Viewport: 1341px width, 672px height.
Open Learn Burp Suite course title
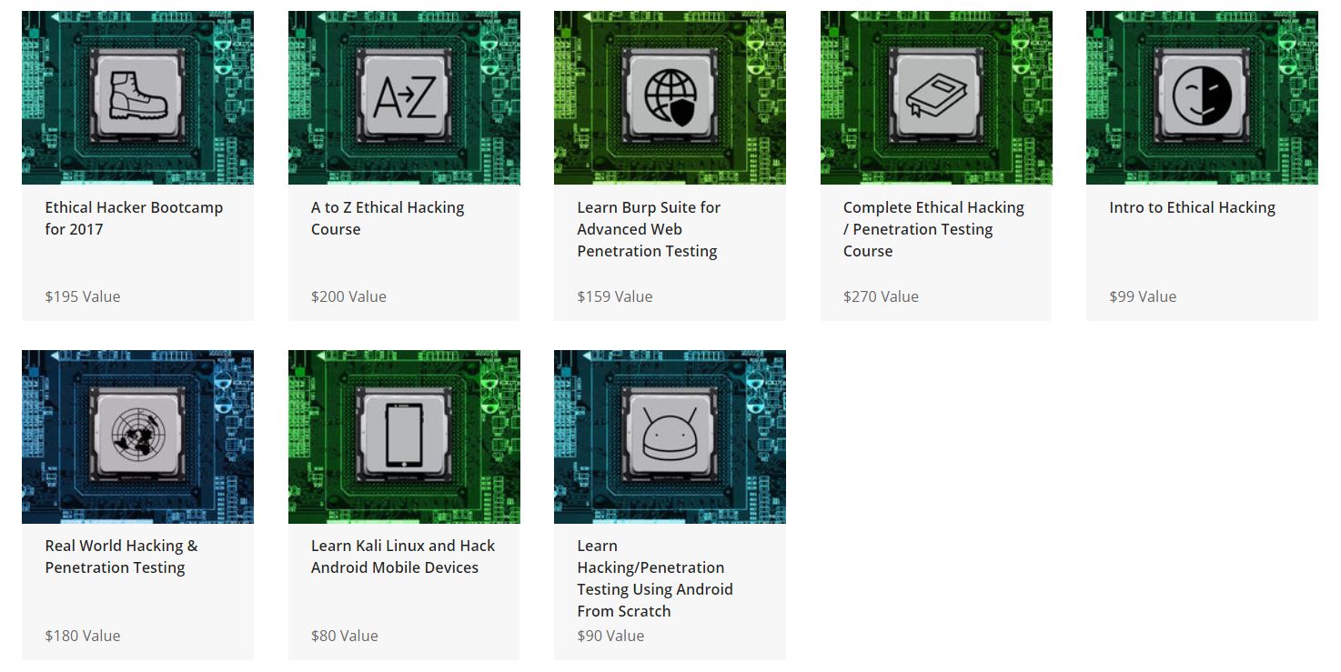(649, 229)
